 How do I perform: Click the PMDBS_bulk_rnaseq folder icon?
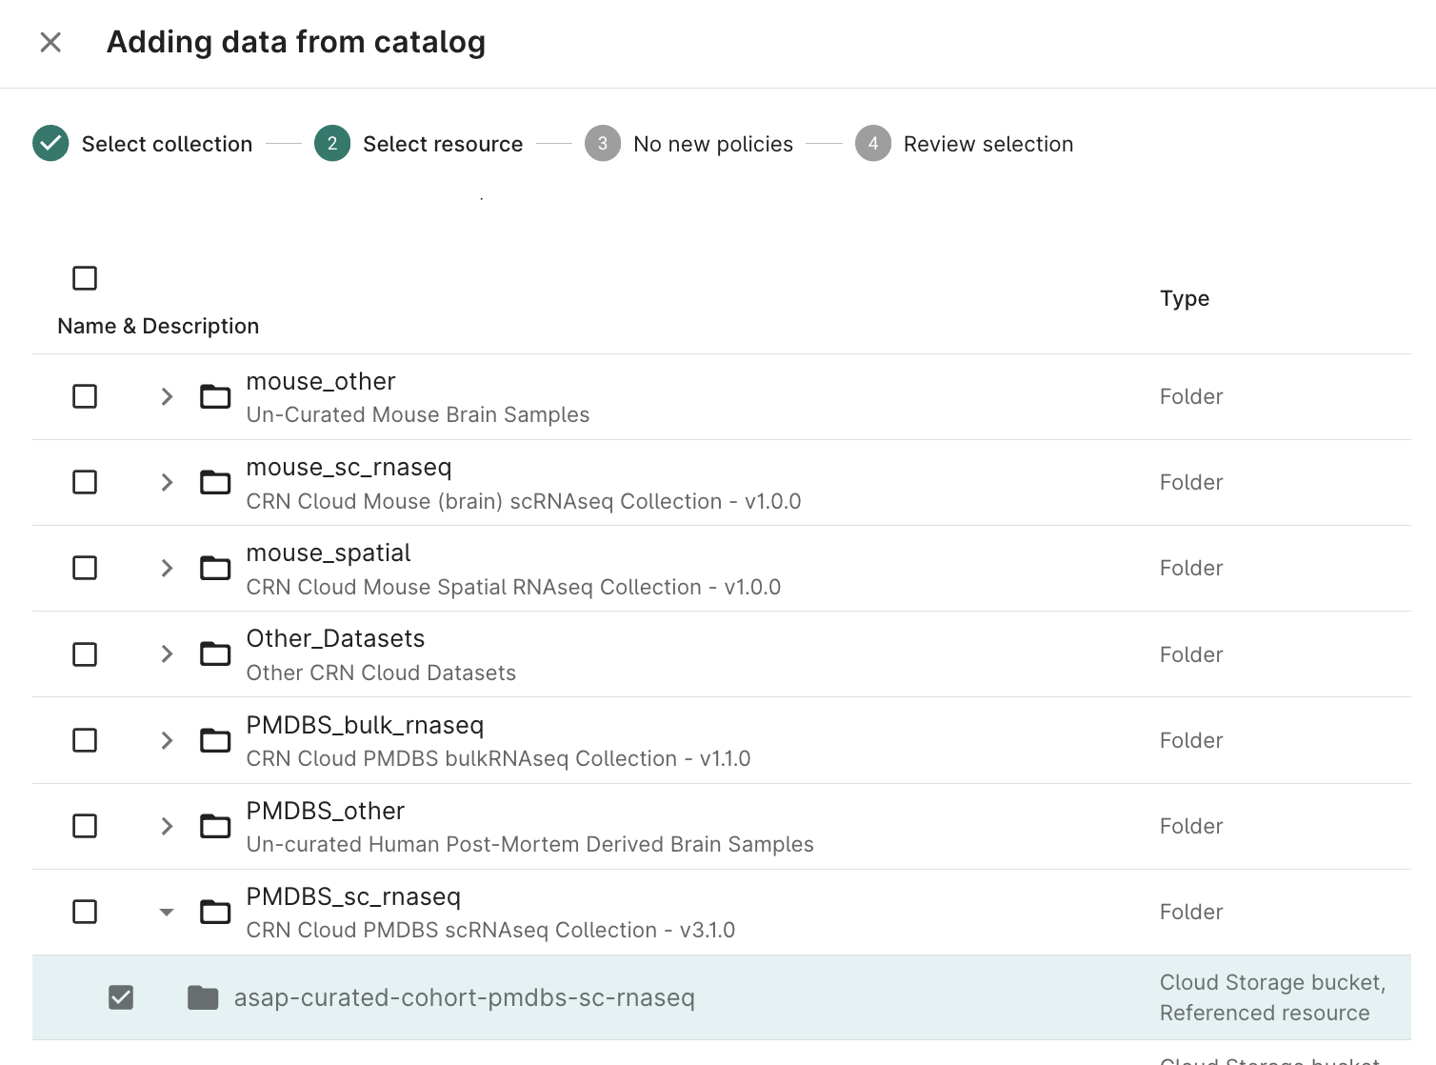(215, 740)
